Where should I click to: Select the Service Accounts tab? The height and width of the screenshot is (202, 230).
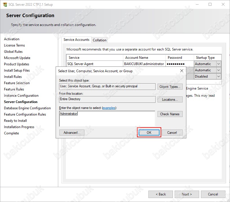pos(76,40)
